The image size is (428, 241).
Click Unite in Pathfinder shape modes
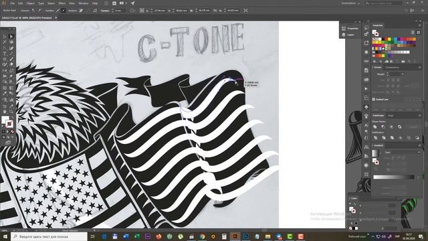pyautogui.click(x=375, y=127)
